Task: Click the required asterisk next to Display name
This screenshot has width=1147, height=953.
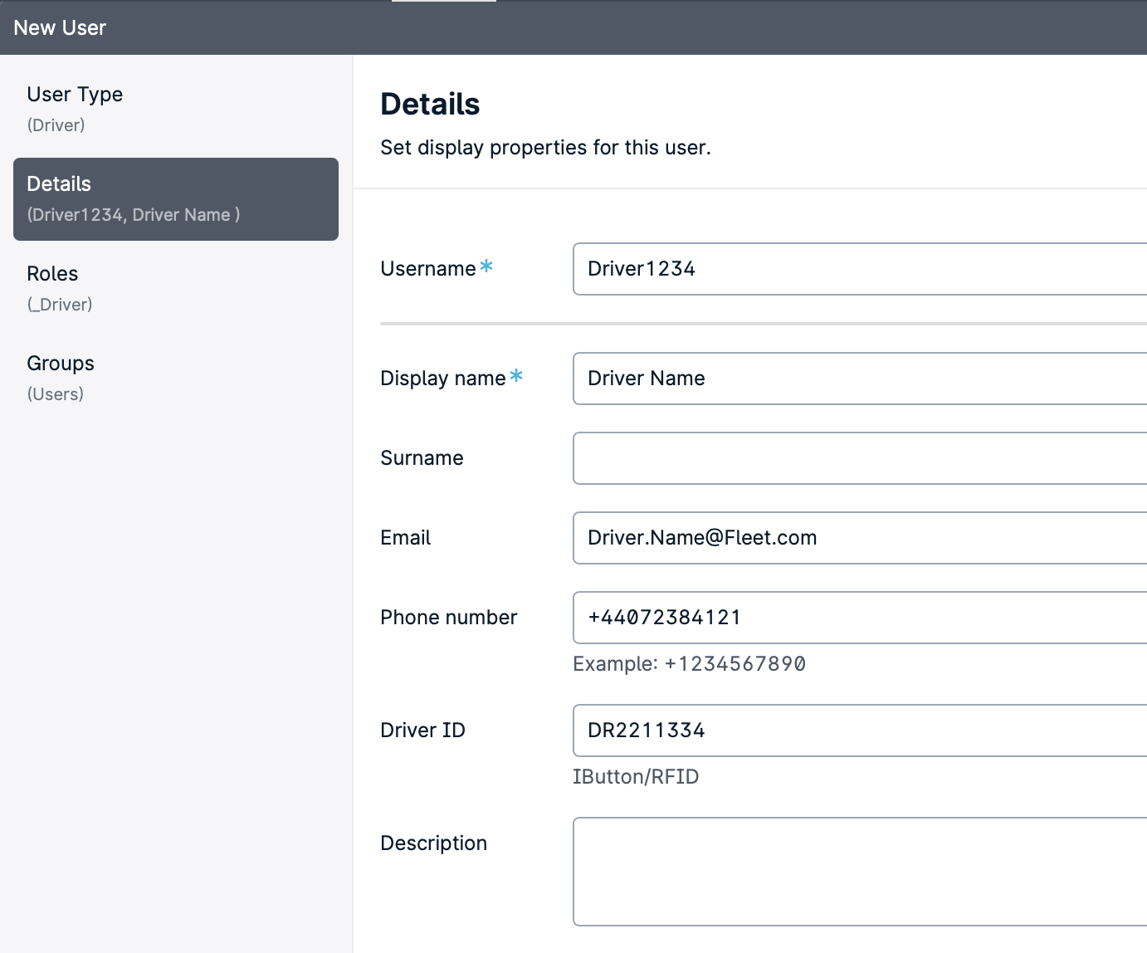Action: click(516, 376)
